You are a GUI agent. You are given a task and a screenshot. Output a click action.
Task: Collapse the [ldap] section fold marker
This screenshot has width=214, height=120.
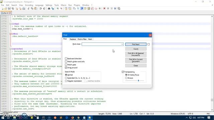point(10,24)
